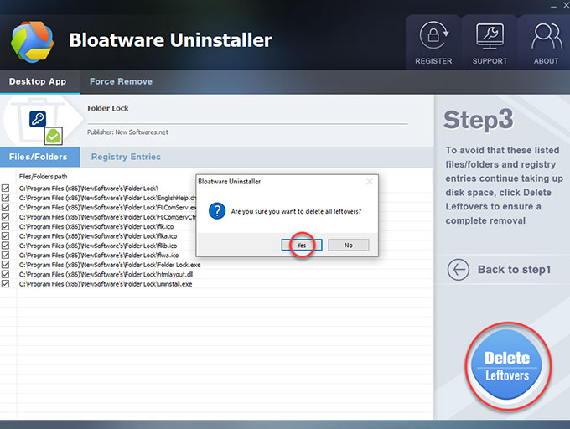Close the Bloatware Uninstaller dialog
The height and width of the screenshot is (429, 570).
[370, 182]
